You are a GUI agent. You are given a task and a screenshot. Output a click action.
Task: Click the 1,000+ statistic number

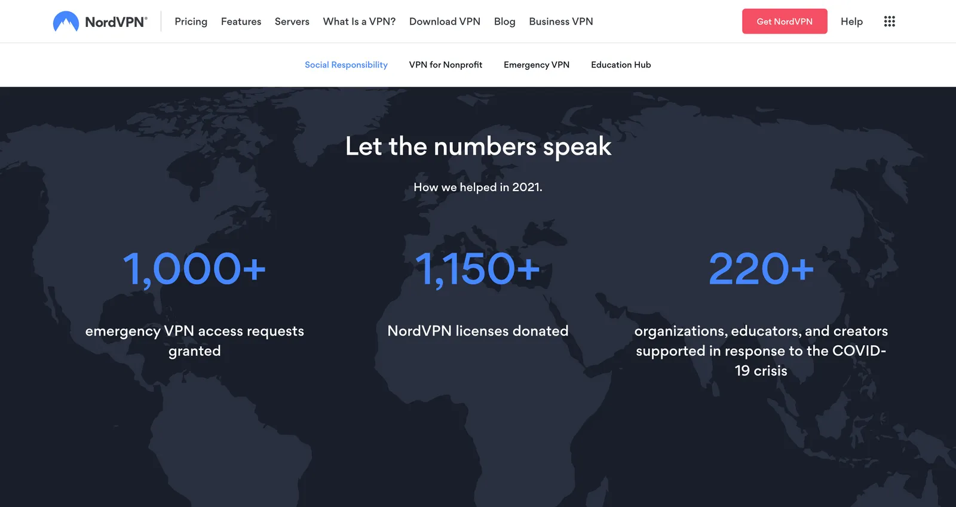coord(194,269)
